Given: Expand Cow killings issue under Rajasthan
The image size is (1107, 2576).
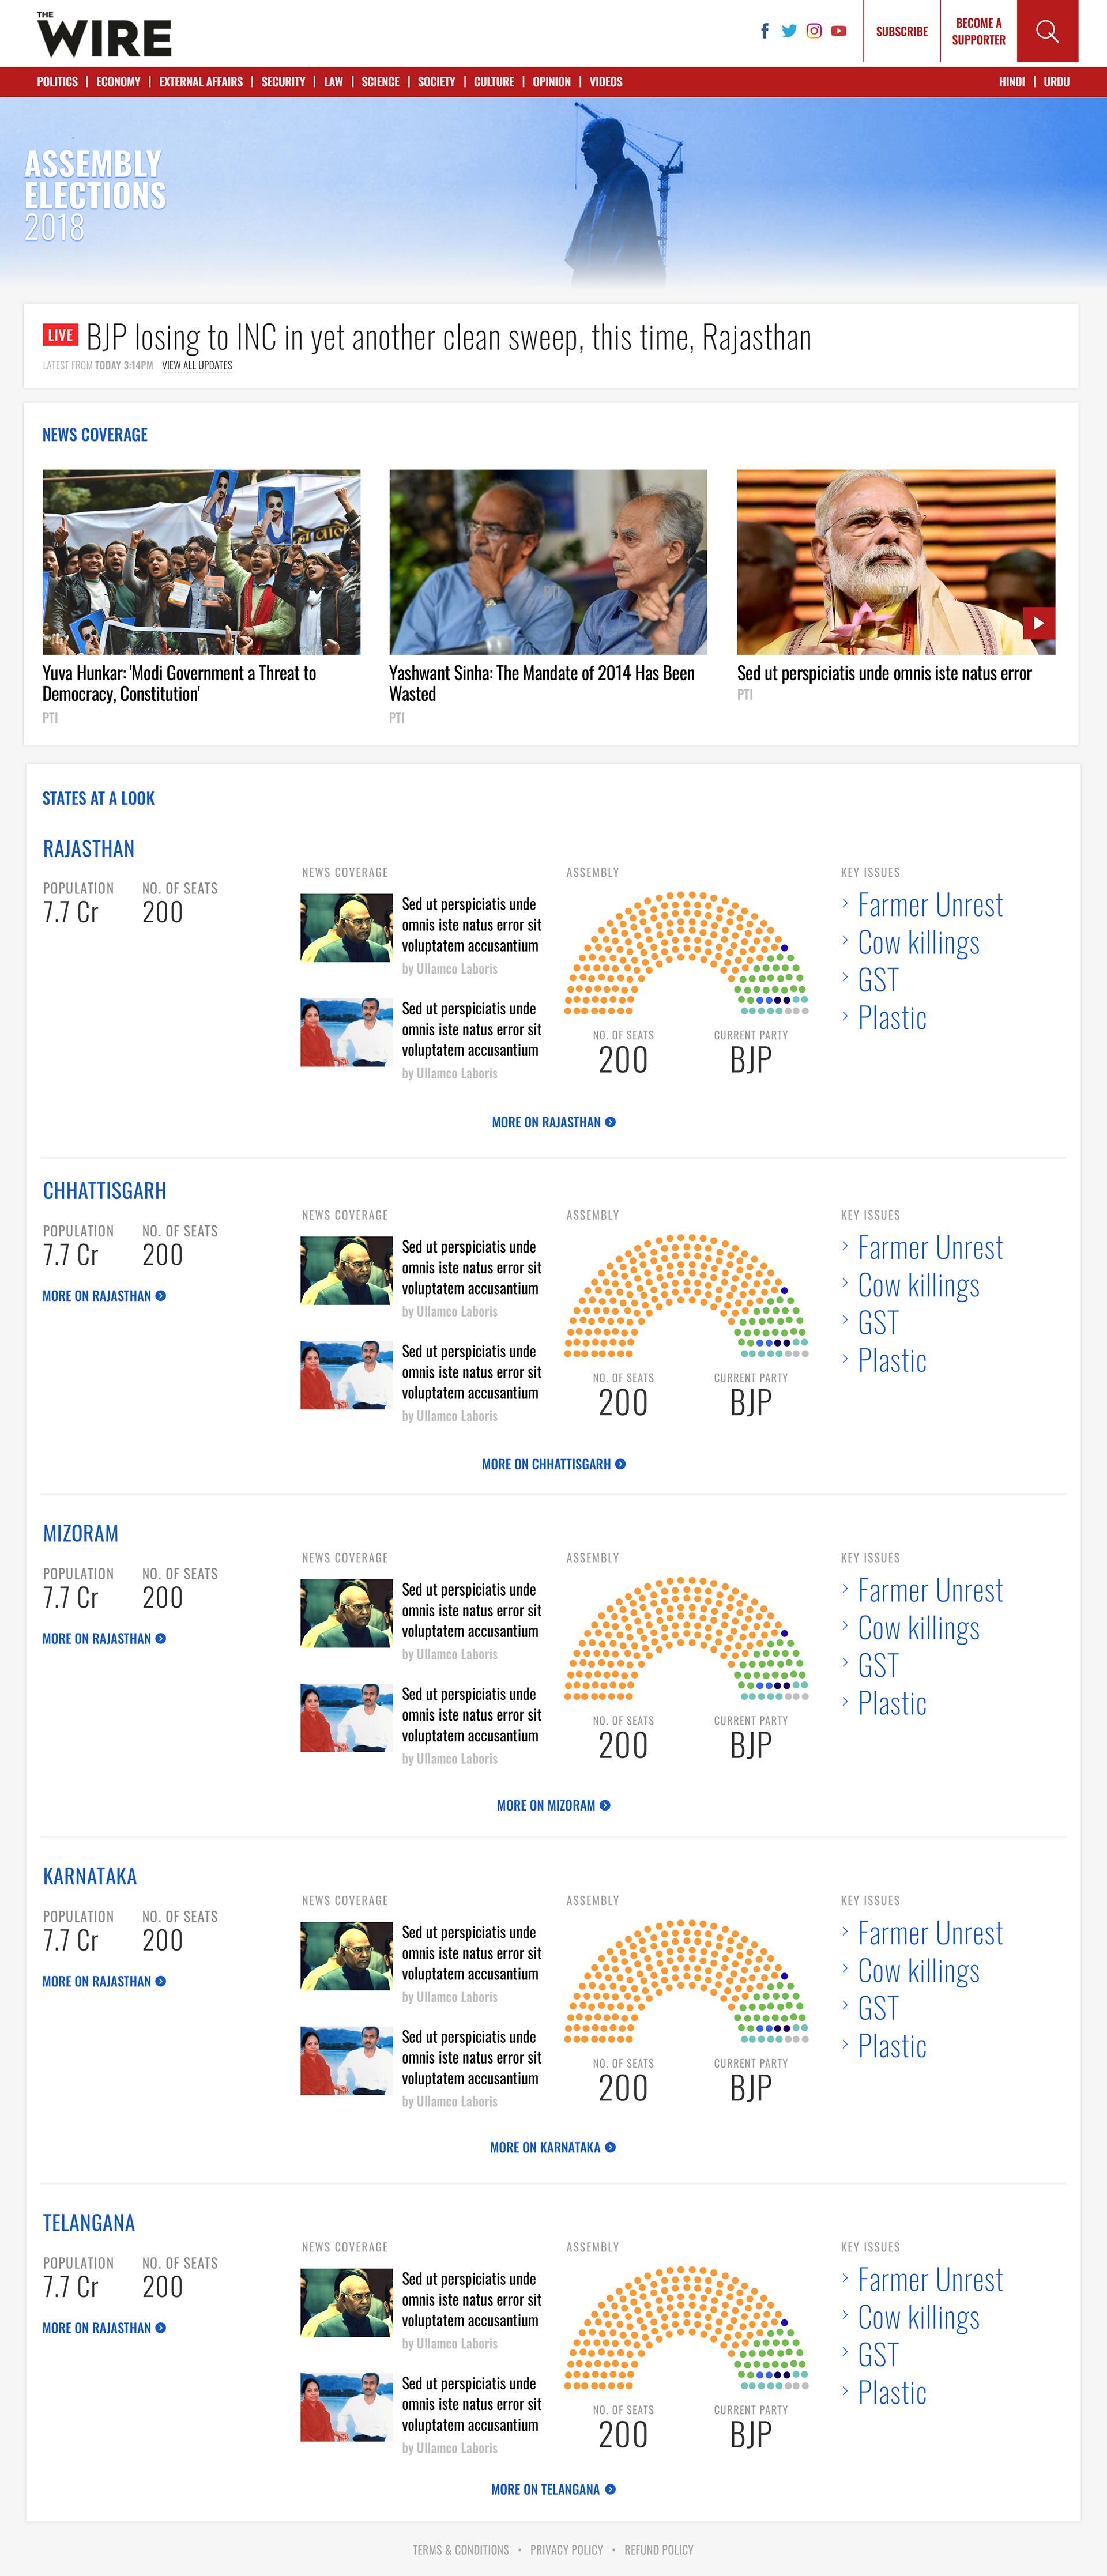Looking at the screenshot, I should point(918,943).
